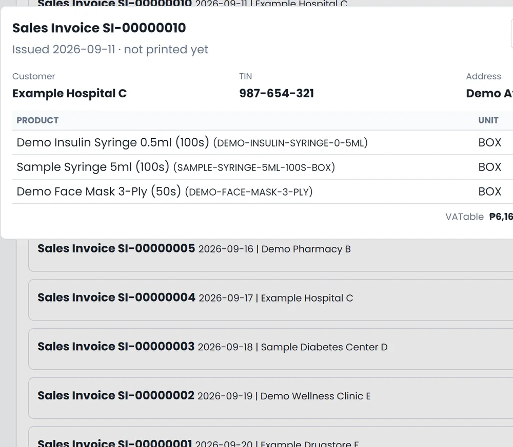Click the 'Address' field label
Viewport: 513px width, 447px height.
pyautogui.click(x=484, y=76)
